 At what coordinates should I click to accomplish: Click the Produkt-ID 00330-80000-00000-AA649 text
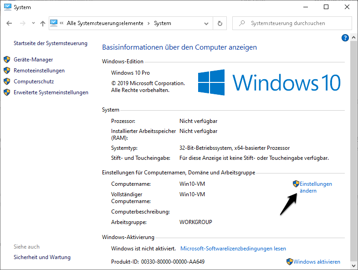click(158, 262)
